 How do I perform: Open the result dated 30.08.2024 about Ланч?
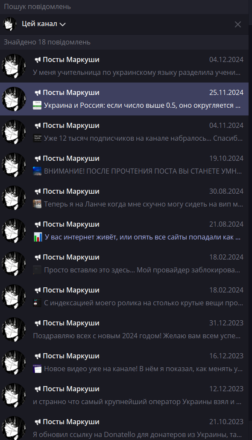[x=124, y=198]
